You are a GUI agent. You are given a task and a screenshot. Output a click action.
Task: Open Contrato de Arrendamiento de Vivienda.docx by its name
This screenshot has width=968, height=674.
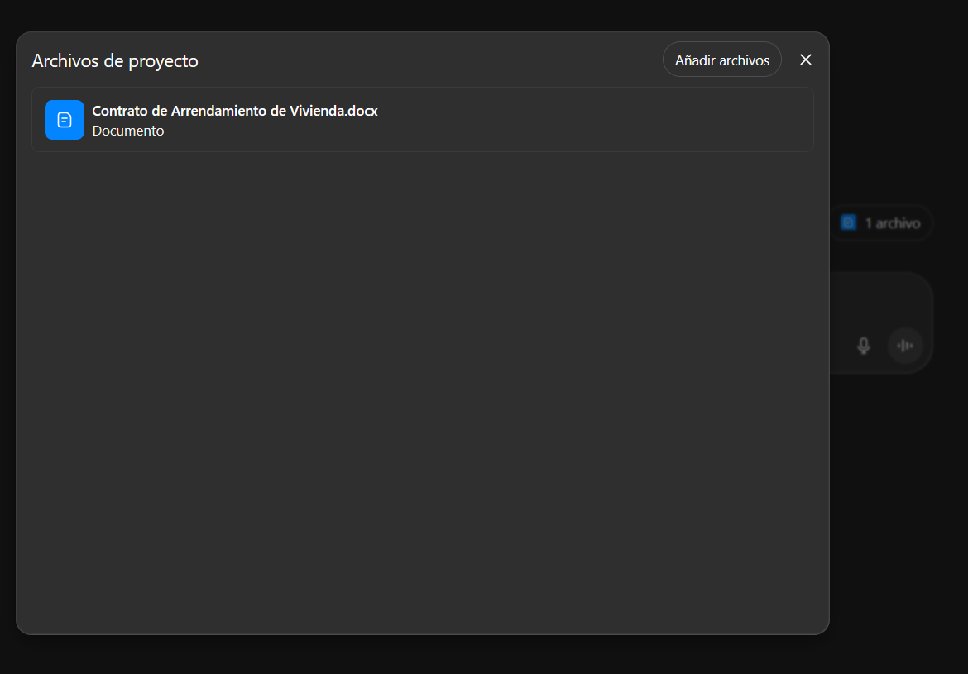point(234,111)
